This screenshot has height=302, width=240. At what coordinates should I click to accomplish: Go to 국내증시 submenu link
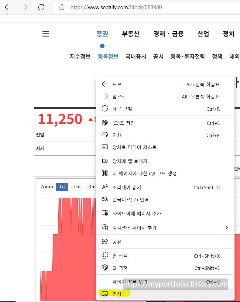(136, 57)
